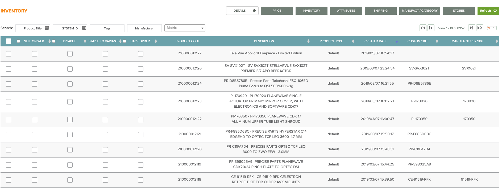The image size is (502, 188).
Task: Enable Disable checkbox for product 210000012126
Action: coord(70,69)
